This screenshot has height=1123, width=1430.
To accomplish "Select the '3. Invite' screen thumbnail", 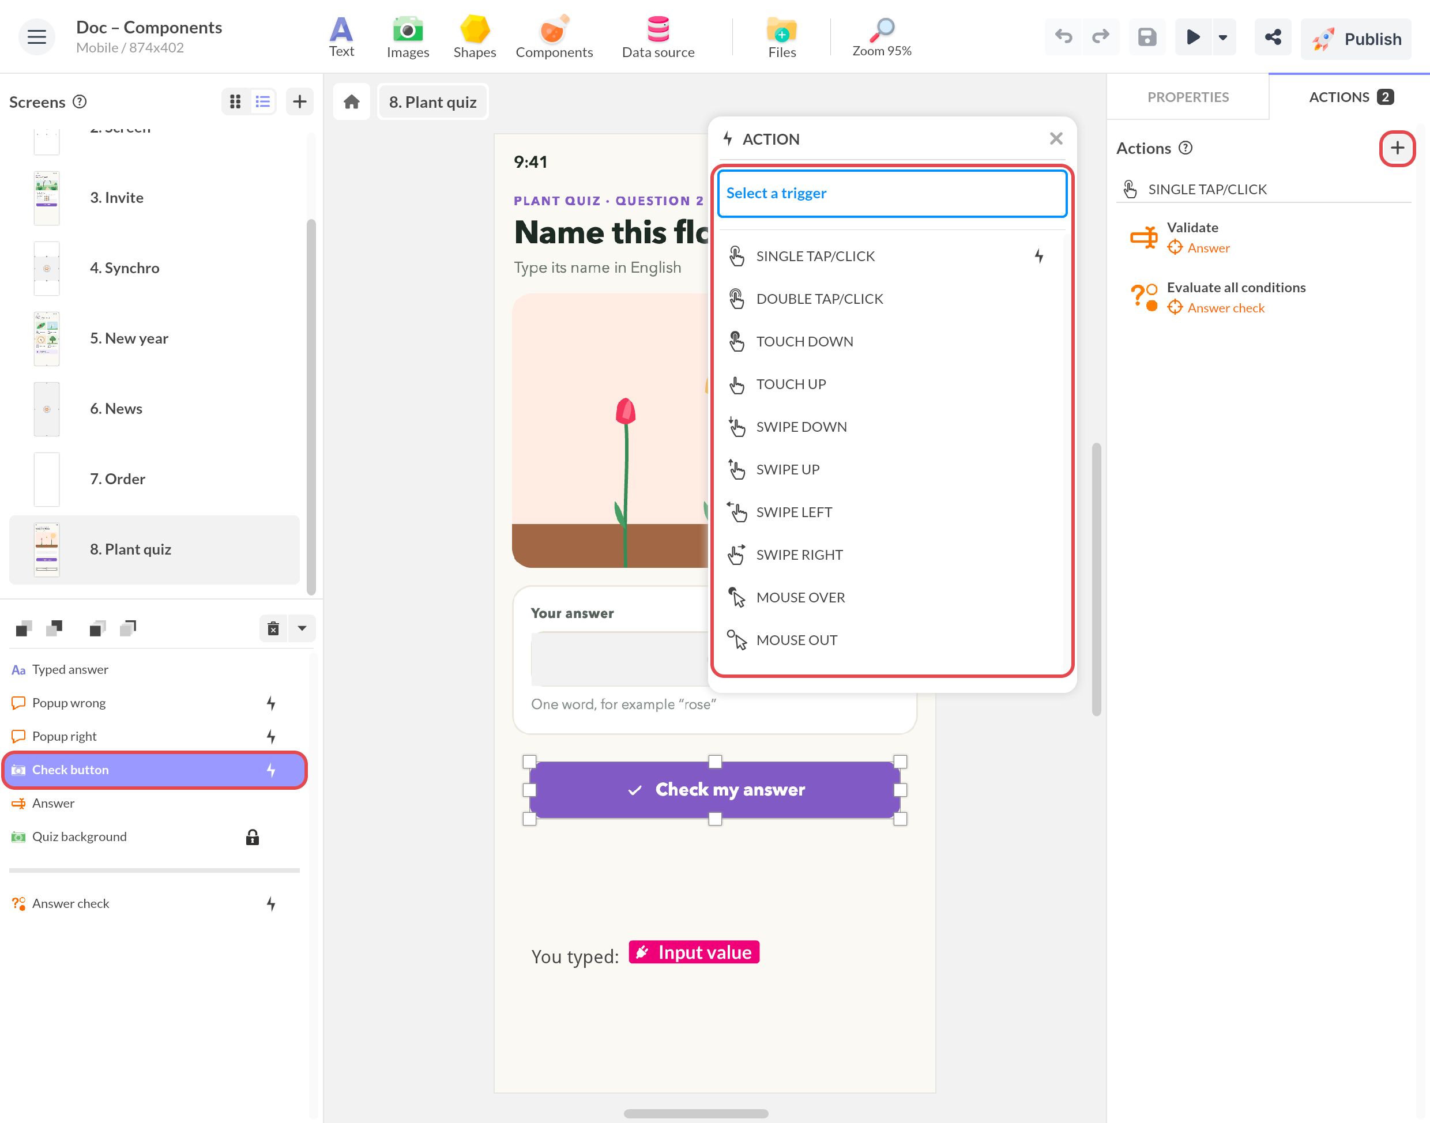I will pos(47,198).
